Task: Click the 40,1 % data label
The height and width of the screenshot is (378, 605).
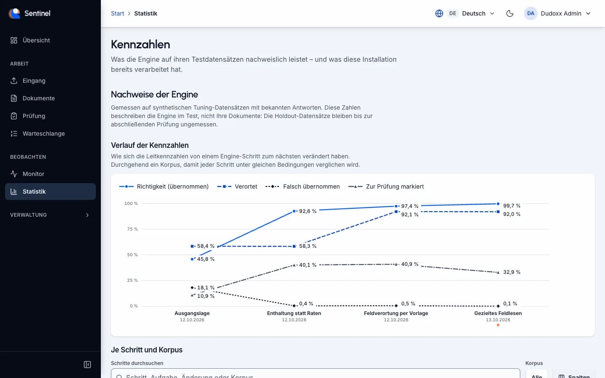Action: [x=308, y=265]
